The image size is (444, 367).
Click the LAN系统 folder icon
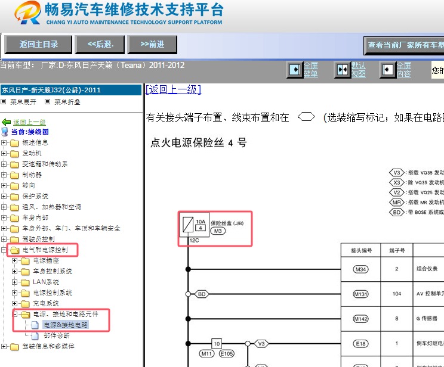click(25, 282)
